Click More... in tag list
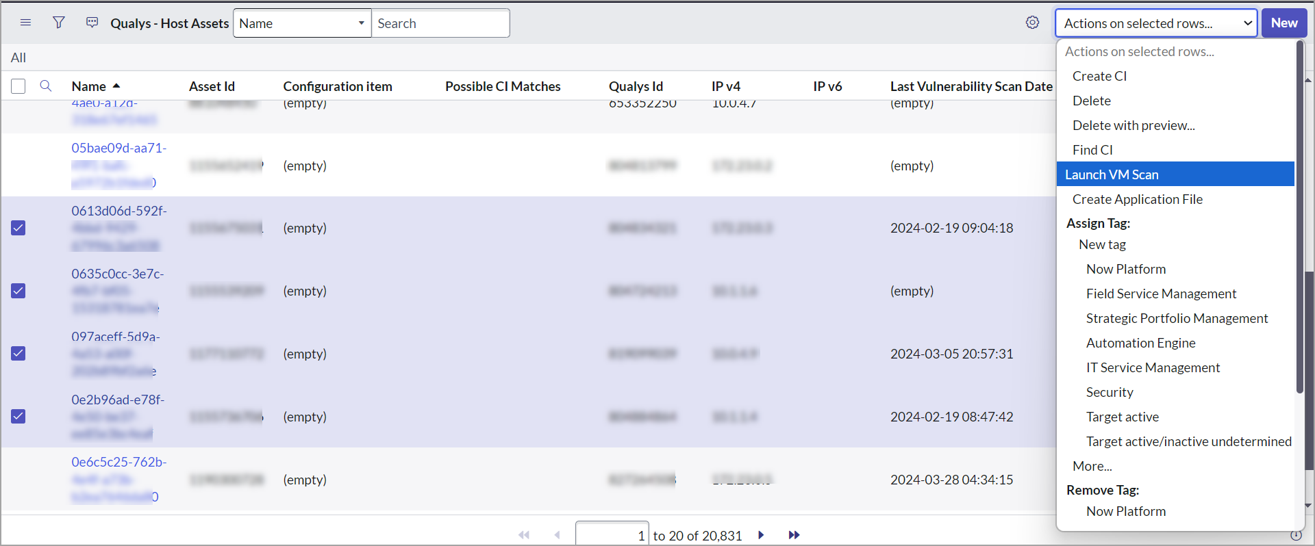Viewport: 1315px width, 546px height. coord(1092,466)
